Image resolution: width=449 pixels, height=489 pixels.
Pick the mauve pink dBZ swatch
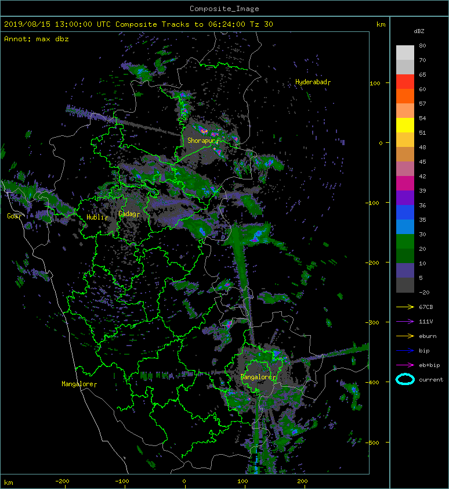click(405, 169)
